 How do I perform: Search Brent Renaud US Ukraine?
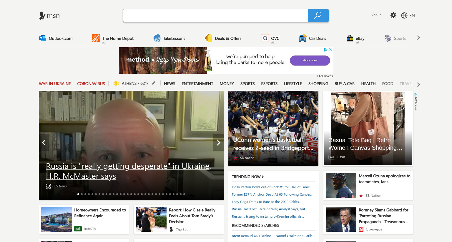(x=251, y=236)
